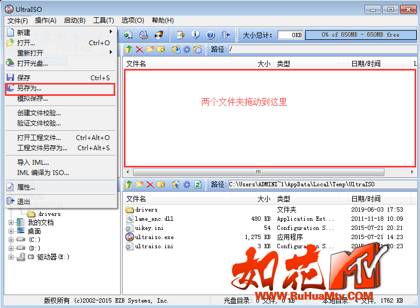This screenshot has width=420, height=308.
Task: Create a new folder in the local pane
Action: click(x=139, y=185)
